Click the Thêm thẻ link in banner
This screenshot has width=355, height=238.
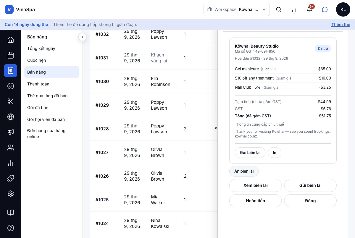[x=341, y=25]
